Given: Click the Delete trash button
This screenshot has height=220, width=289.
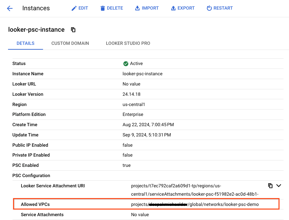Looking at the screenshot, I should (111, 8).
